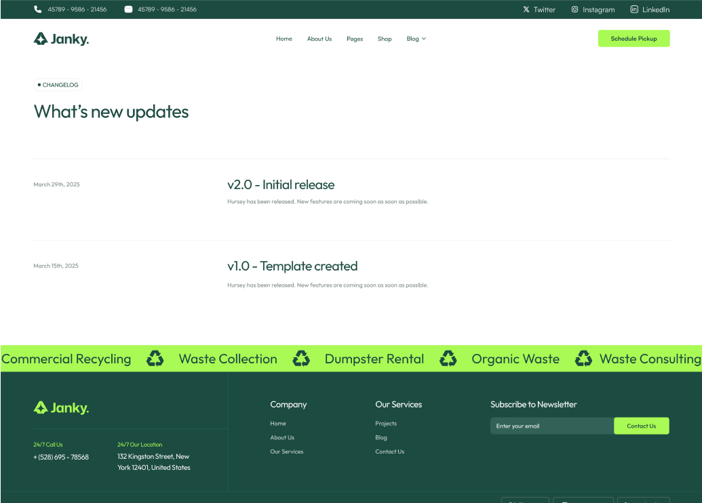Click the v2.0 Initial release heading
Image resolution: width=702 pixels, height=503 pixels.
point(281,184)
